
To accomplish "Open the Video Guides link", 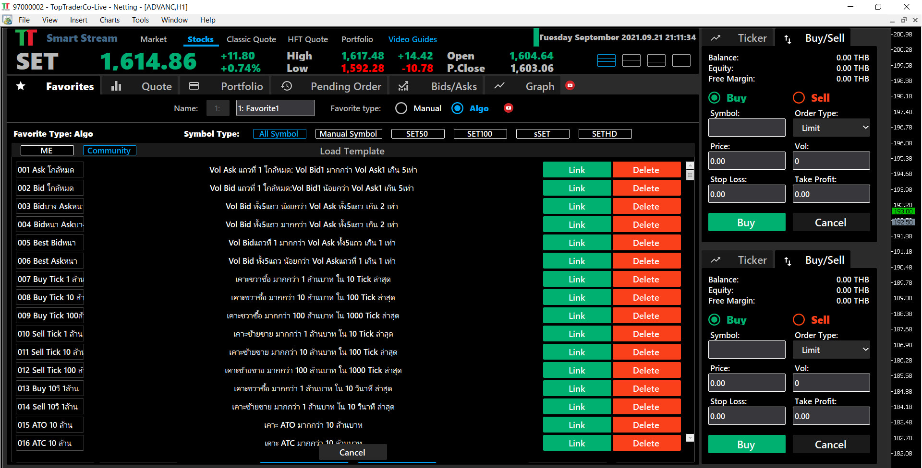I will pos(412,39).
